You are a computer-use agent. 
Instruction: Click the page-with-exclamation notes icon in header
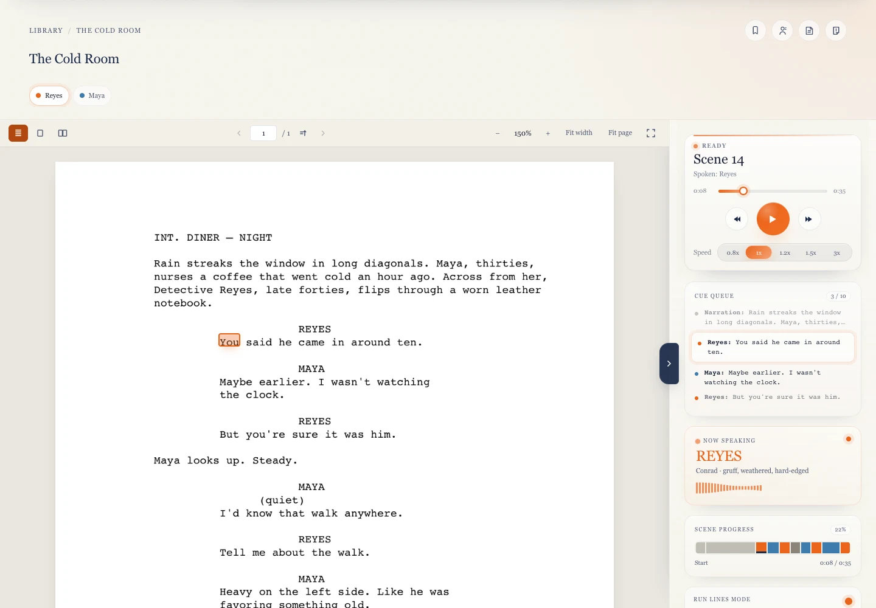point(836,30)
